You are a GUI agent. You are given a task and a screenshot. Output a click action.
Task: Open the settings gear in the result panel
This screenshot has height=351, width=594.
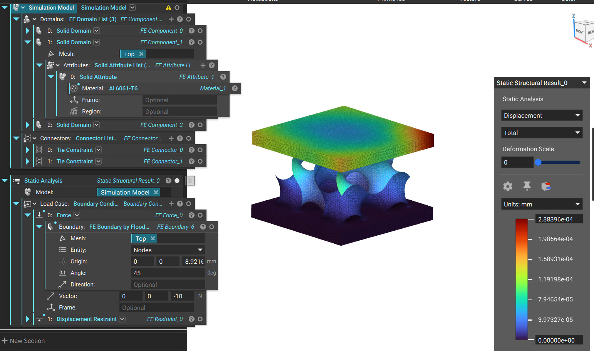[507, 186]
